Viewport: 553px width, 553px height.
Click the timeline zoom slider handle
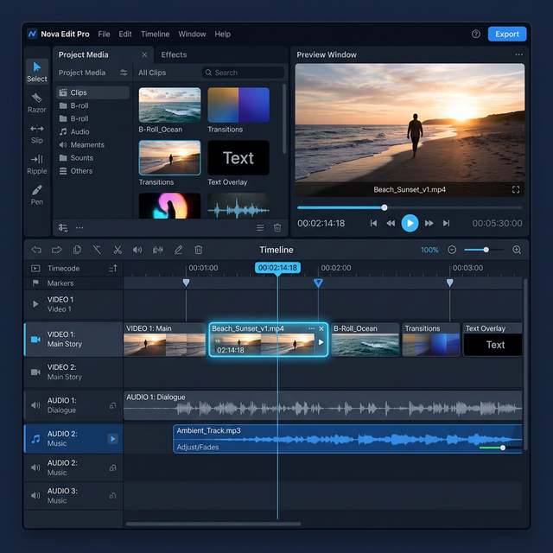[x=486, y=250]
